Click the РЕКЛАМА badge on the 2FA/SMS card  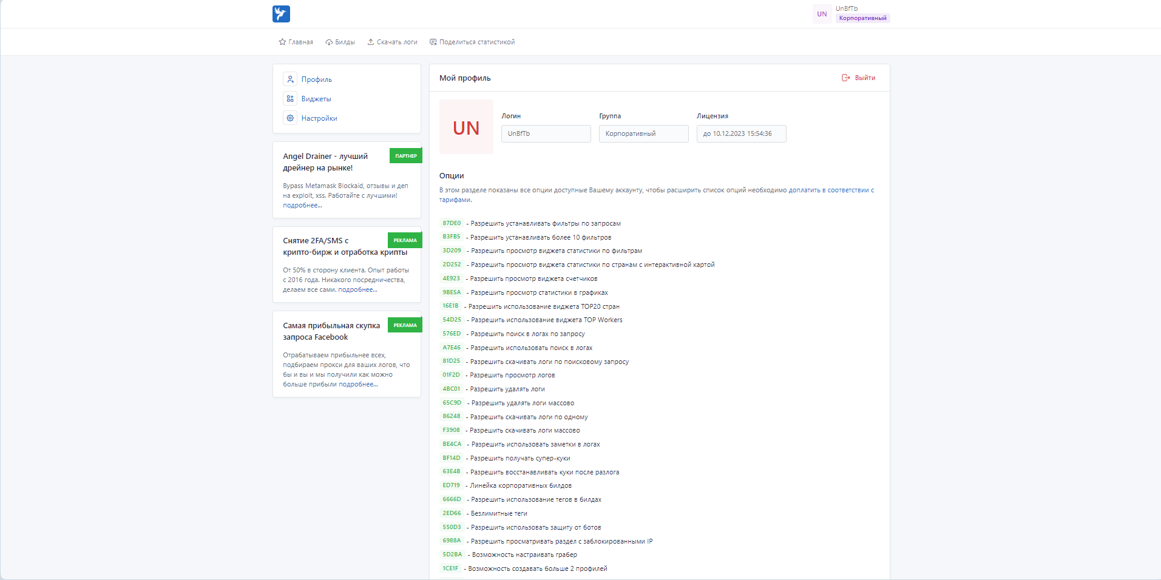click(x=405, y=240)
